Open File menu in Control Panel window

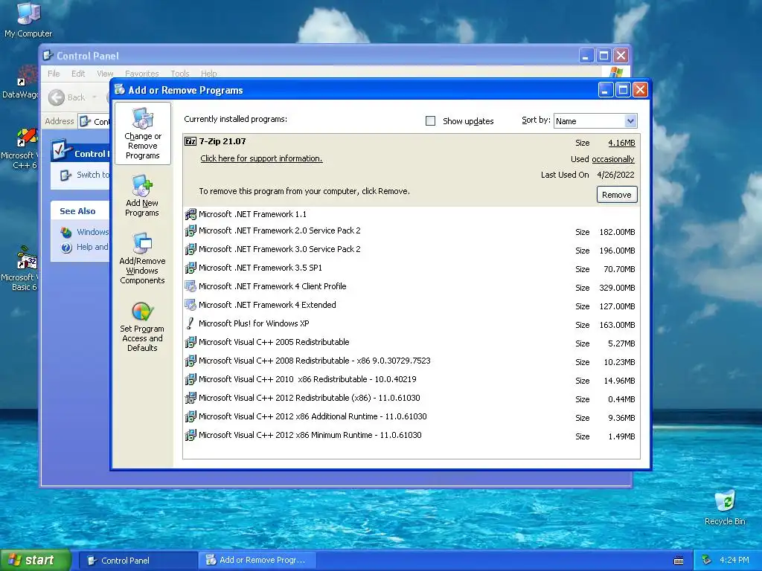pos(54,74)
